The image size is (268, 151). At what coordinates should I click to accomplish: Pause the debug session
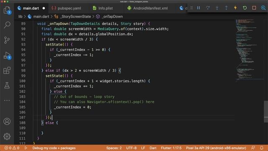[x=198, y=8]
